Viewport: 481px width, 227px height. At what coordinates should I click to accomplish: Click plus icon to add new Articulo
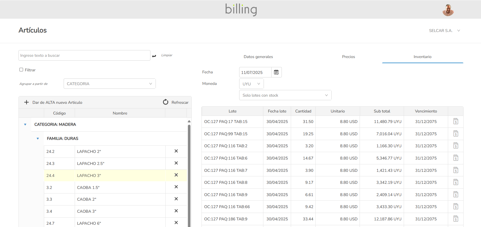[26, 102]
